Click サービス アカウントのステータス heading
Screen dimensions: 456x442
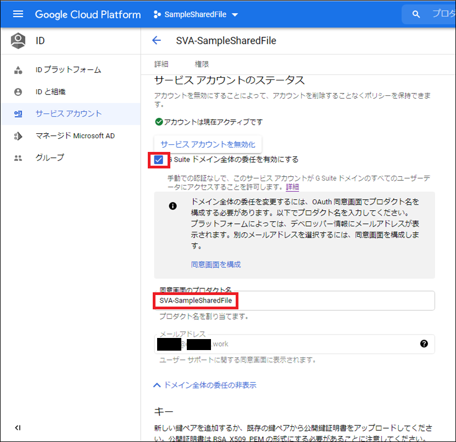[230, 80]
